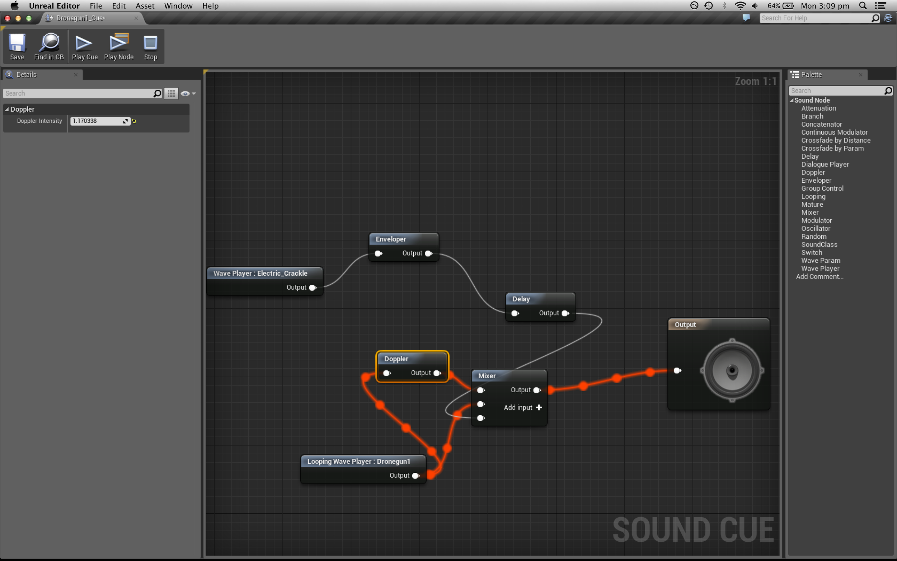Click the volume menu bar icon
897x561 pixels.
pos(755,6)
